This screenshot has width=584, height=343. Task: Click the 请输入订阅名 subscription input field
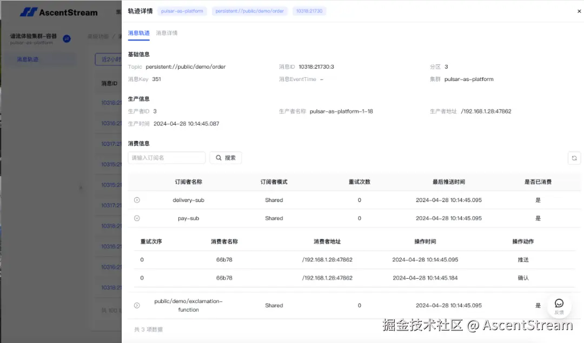(166, 158)
